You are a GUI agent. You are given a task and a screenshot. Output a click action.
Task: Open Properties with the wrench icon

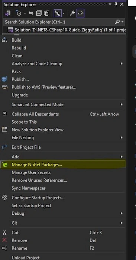(x=72, y=13)
